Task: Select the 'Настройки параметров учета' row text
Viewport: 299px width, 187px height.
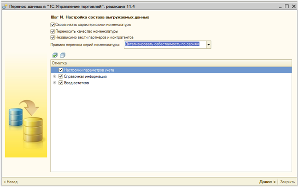Action: click(89, 70)
